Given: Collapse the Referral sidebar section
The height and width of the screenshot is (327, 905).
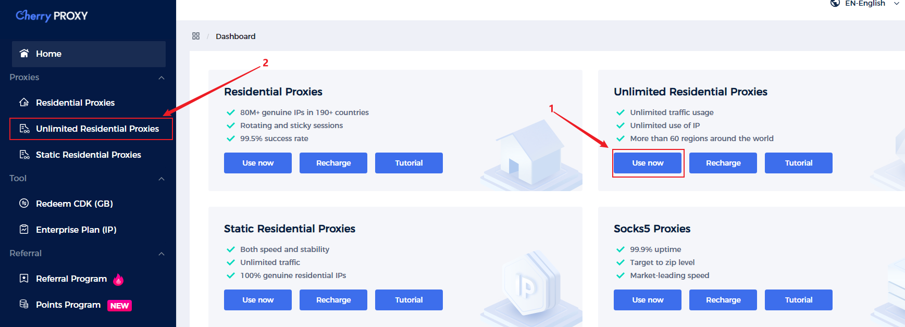Looking at the screenshot, I should coord(162,254).
